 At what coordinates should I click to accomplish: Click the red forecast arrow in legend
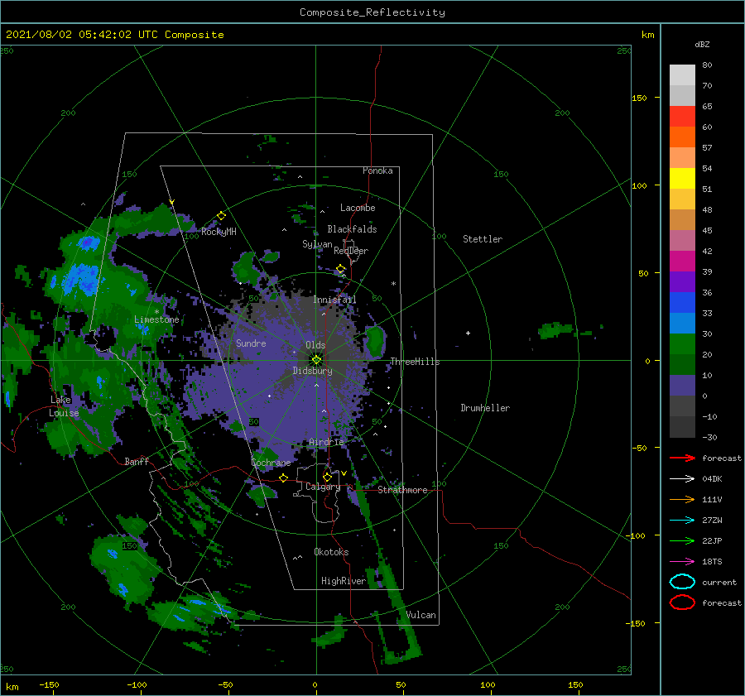tap(682, 458)
